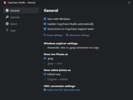The width and height of the screenshot is (133, 100).
Task: Click the CopyTrans Studio app logo icon
Action: click(5, 3)
